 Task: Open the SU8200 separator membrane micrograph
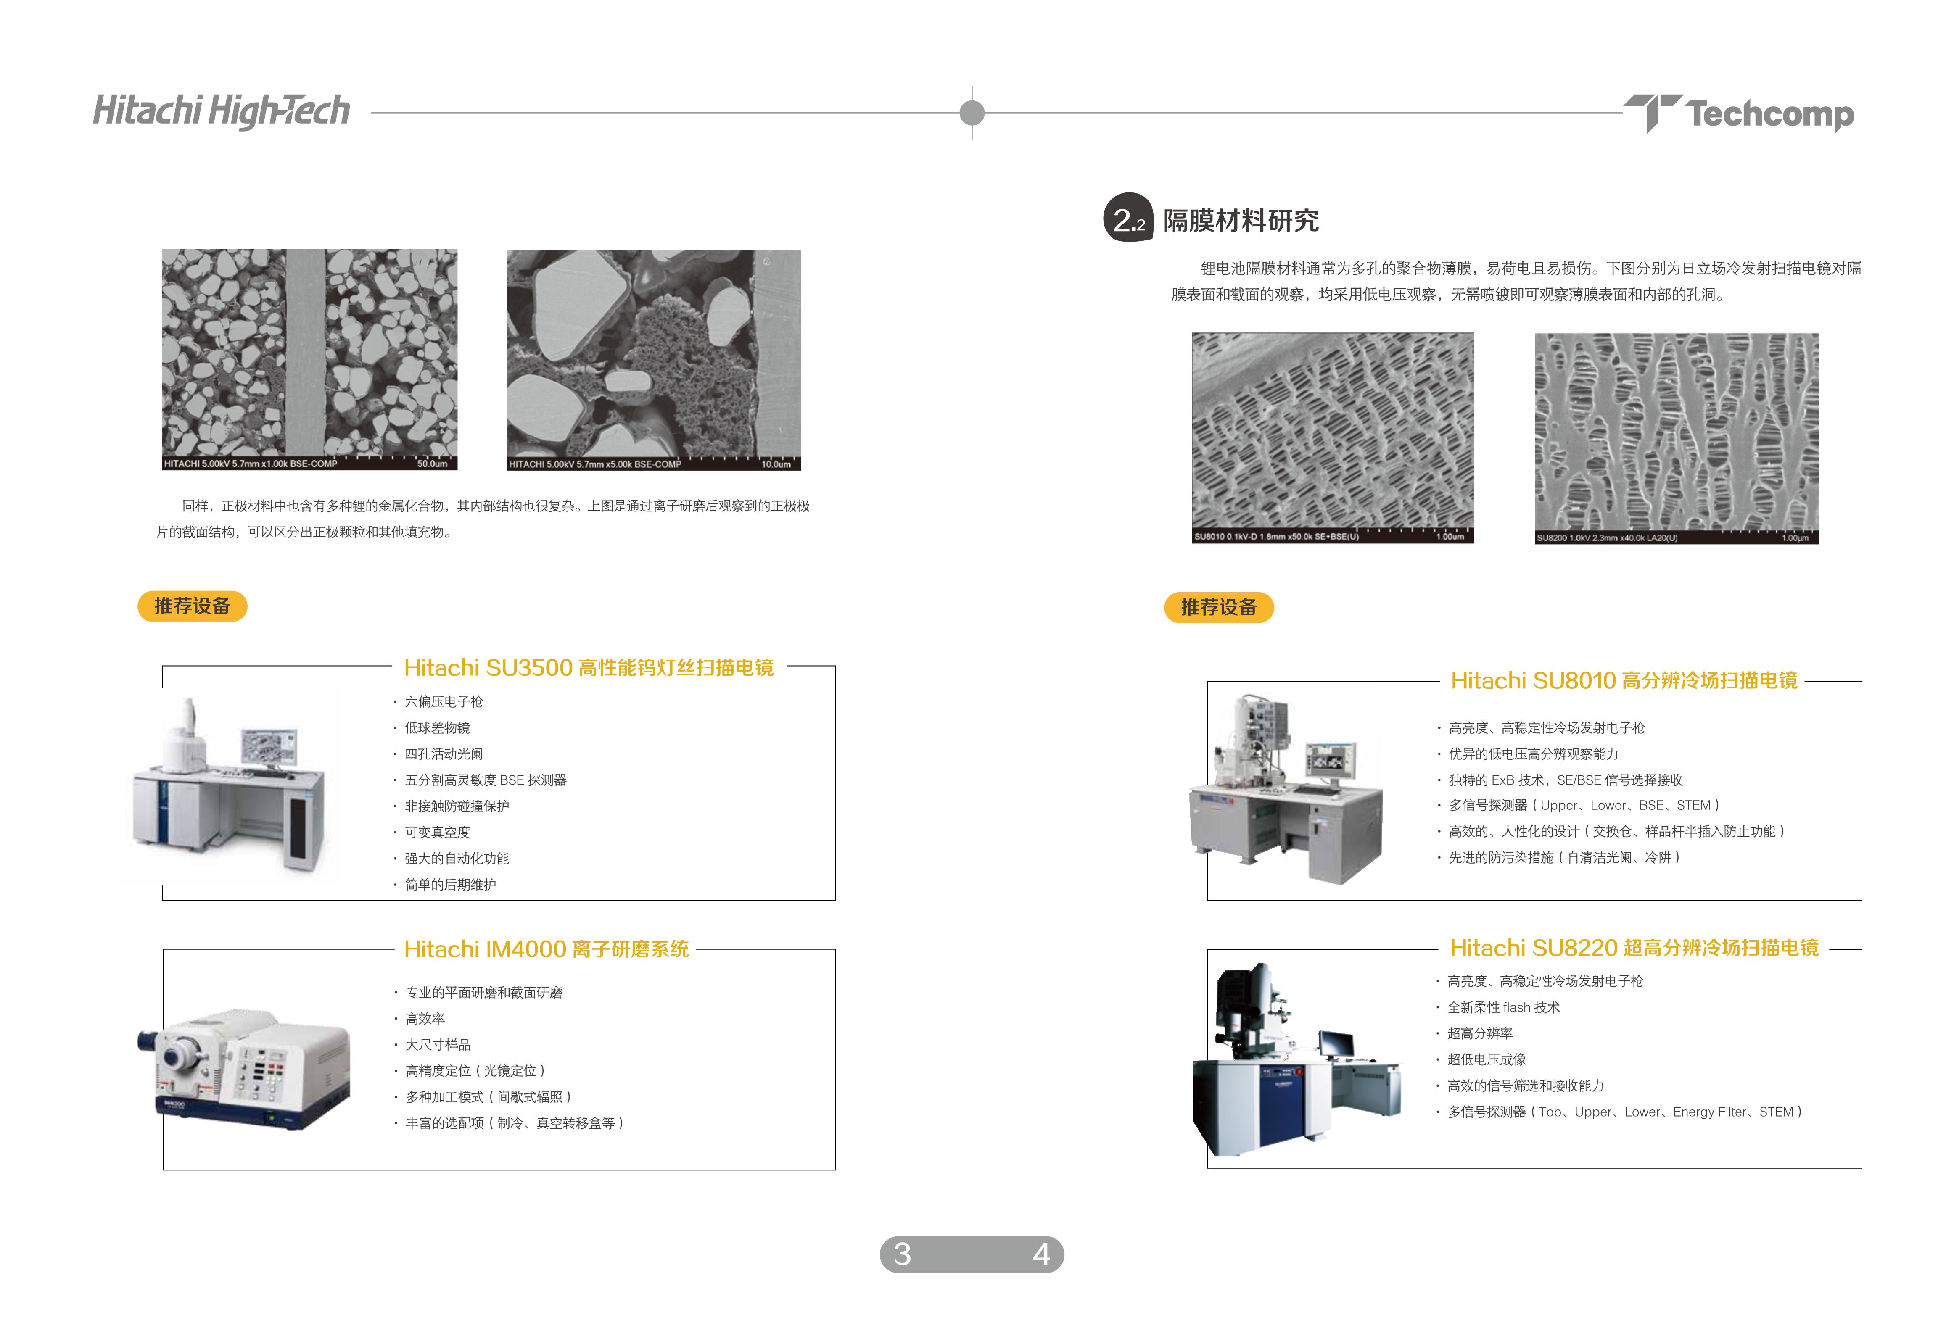click(x=1677, y=439)
